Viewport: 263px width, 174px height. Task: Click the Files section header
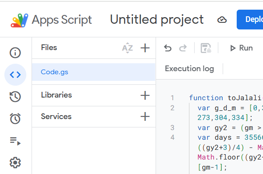pyautogui.click(x=49, y=47)
